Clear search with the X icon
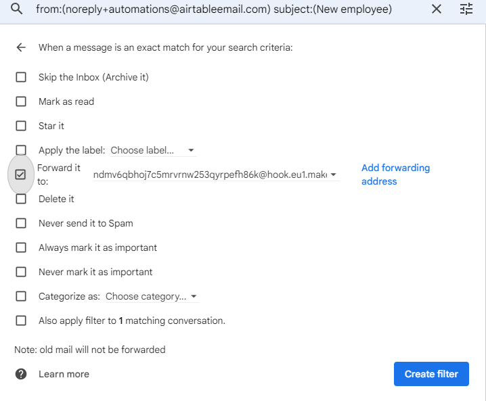Image resolution: width=486 pixels, height=401 pixels. [437, 9]
